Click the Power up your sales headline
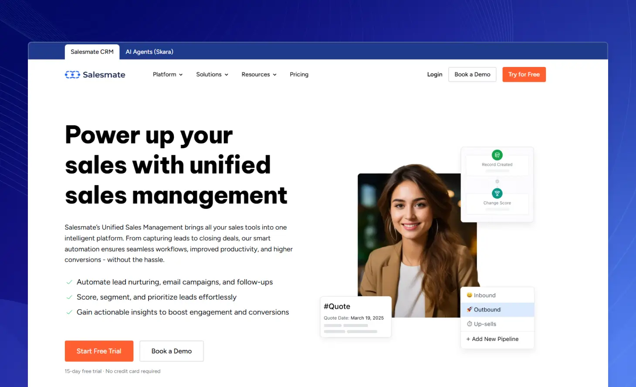This screenshot has height=387, width=636. 176,165
